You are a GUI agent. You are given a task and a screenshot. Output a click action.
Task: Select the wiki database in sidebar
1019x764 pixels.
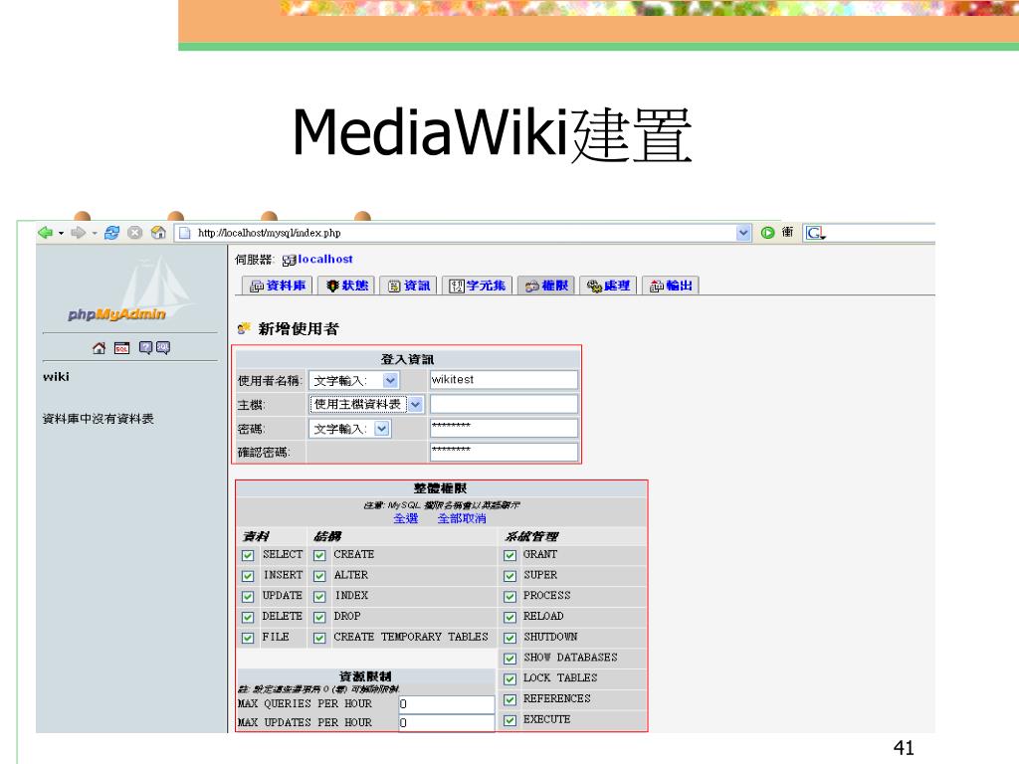tap(56, 377)
